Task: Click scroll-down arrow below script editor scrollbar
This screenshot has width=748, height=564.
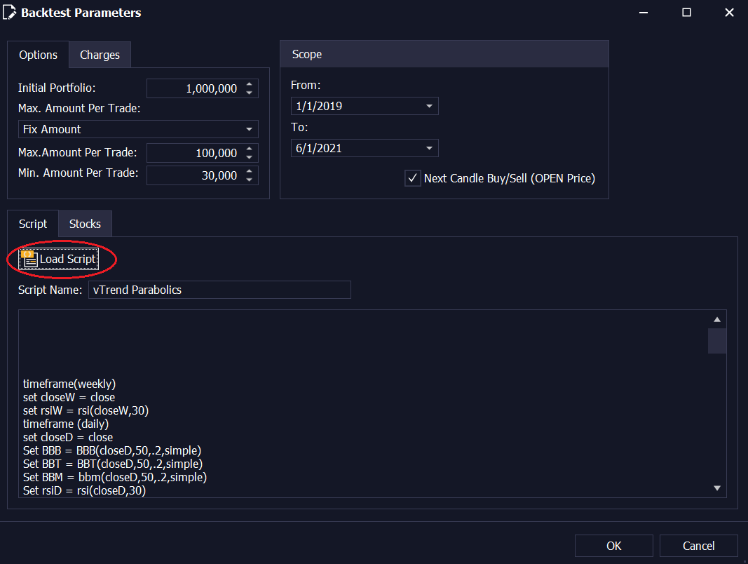Action: tap(716, 487)
